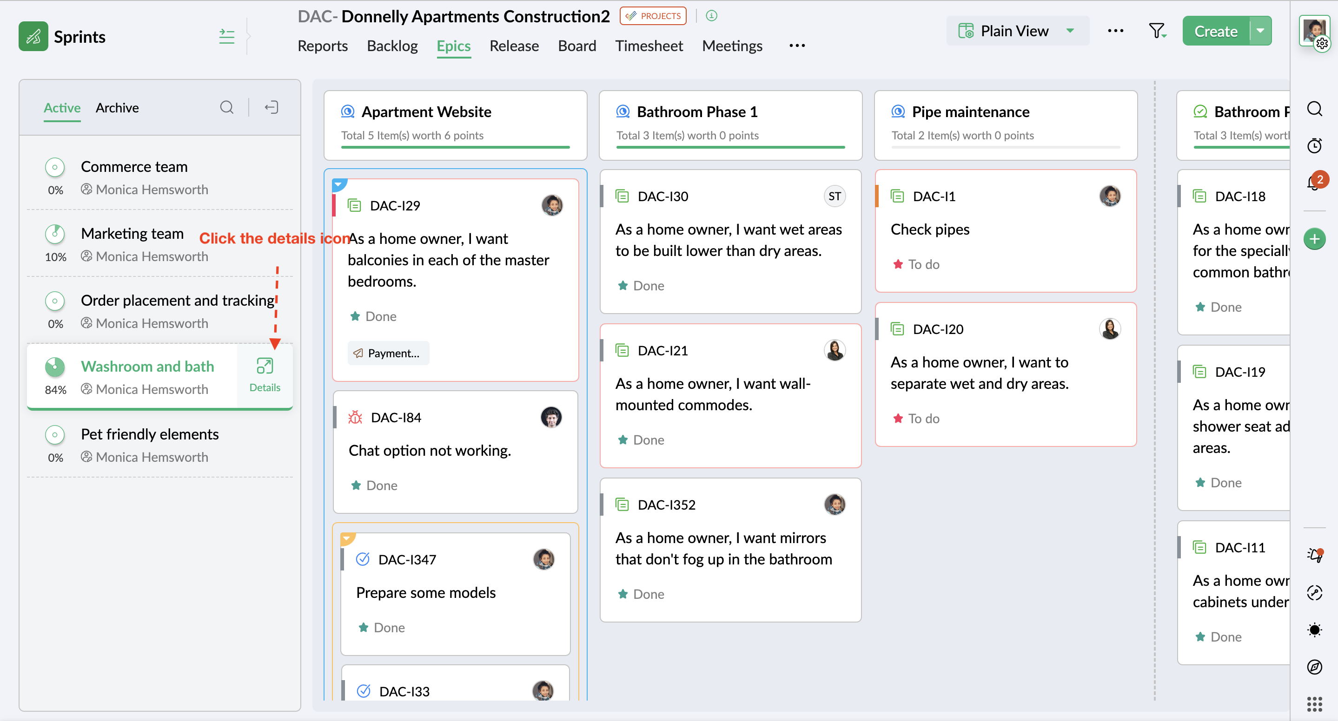Select the Commerce team epic

(x=160, y=177)
